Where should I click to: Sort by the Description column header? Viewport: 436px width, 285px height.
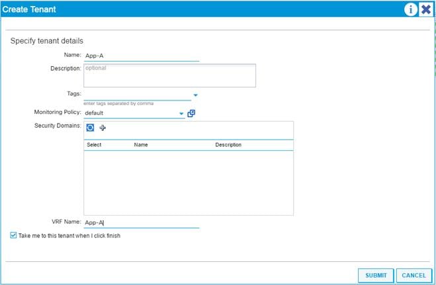click(x=228, y=145)
